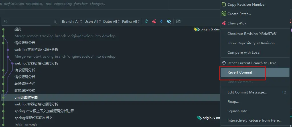
Task: Refresh the Git log with the refresh icon
Action: (147, 22)
